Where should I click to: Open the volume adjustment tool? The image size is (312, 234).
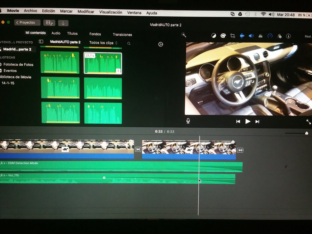(251, 36)
